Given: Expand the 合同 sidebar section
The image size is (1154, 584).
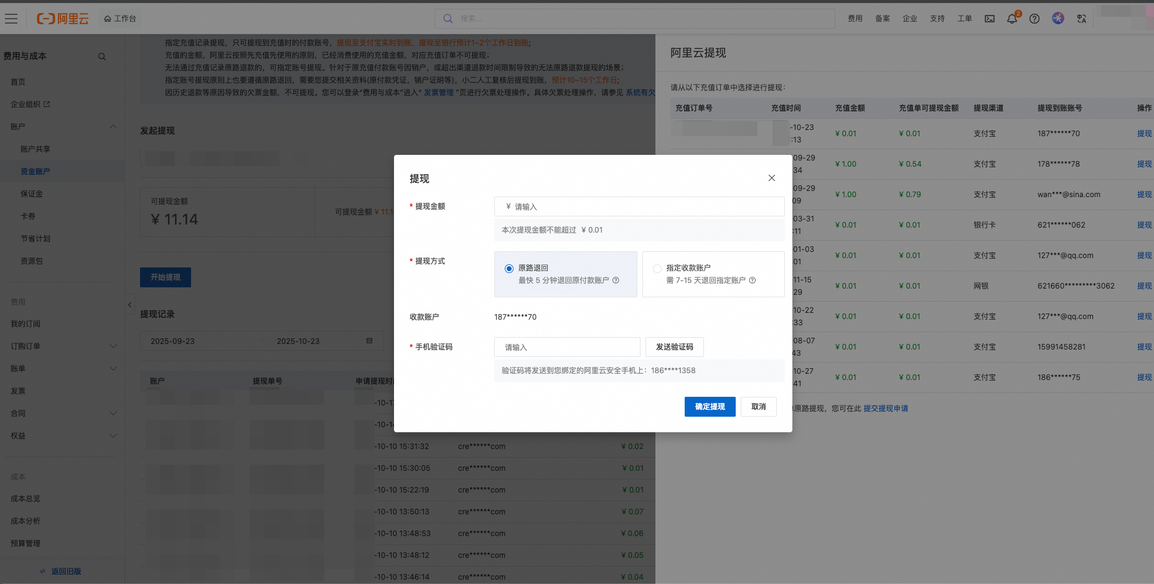Looking at the screenshot, I should [113, 414].
